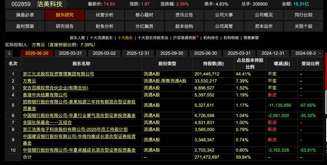Open the 机构明细 subsection

pos(231,38)
